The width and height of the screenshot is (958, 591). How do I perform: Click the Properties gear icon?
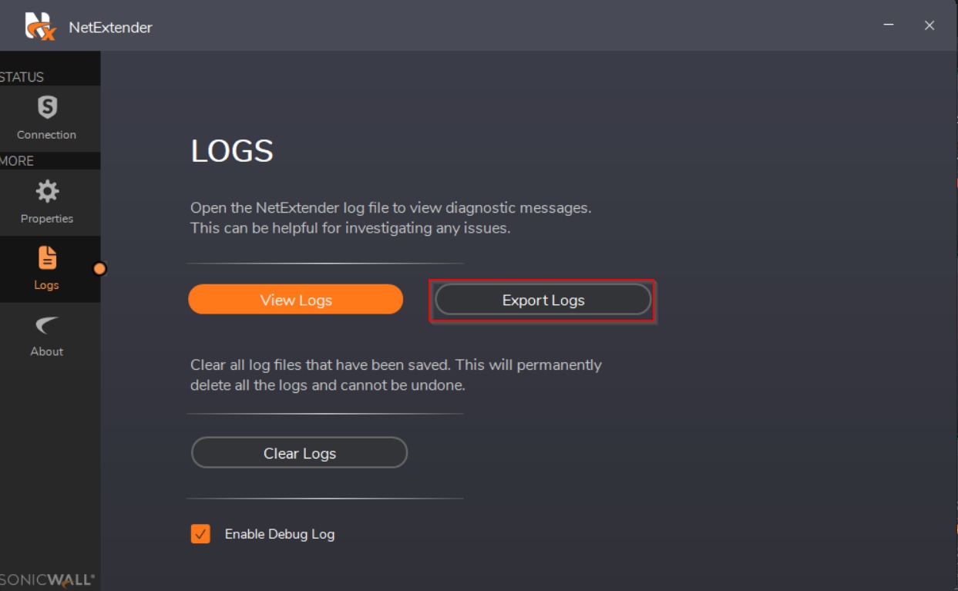(47, 191)
